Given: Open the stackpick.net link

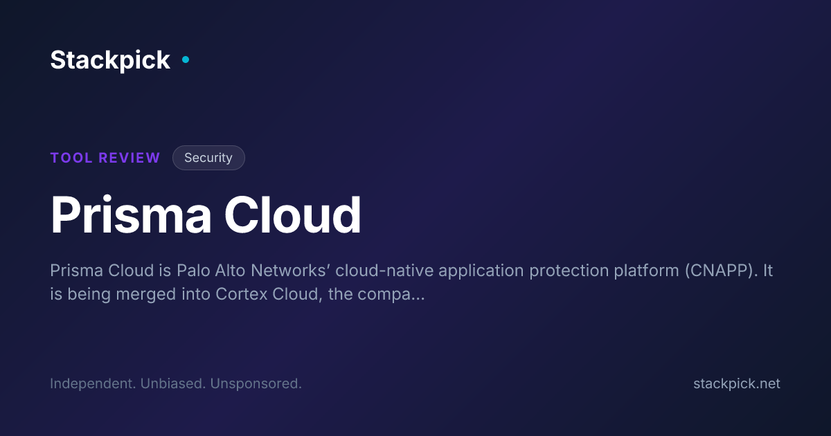Looking at the screenshot, I should 737,383.
